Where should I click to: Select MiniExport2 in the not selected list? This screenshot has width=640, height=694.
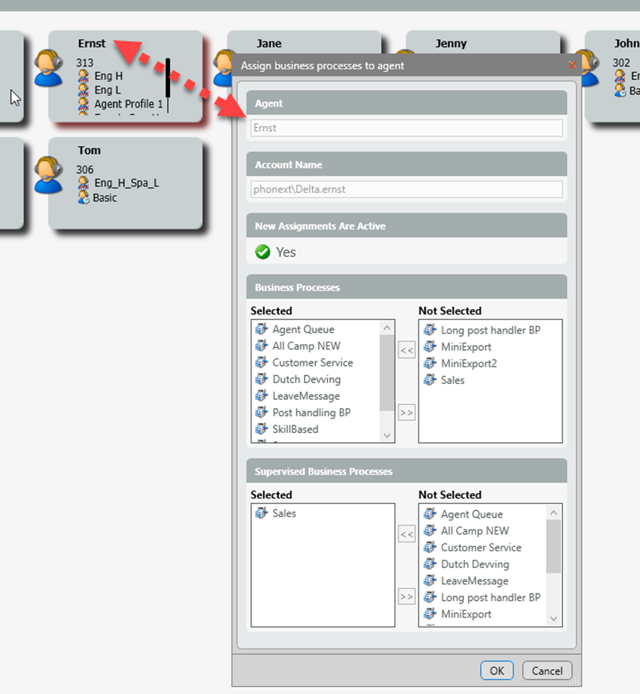[469, 363]
